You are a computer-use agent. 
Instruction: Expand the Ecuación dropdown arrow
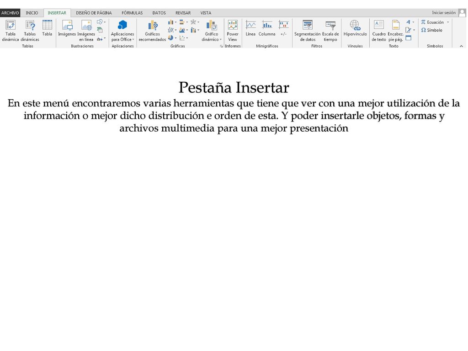tap(448, 22)
